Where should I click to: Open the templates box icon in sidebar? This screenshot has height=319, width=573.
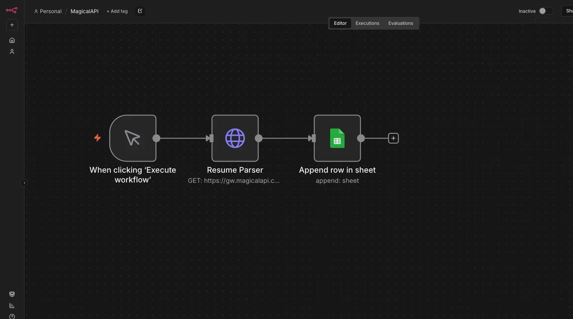coord(12,294)
